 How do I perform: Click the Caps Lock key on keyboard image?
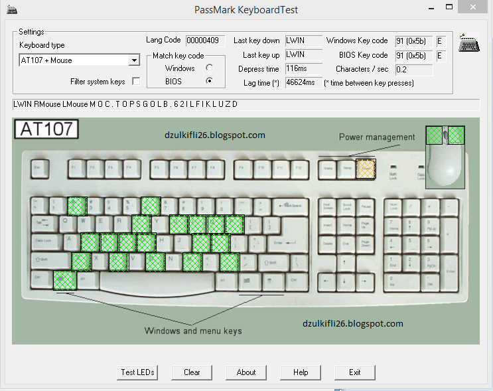pos(46,242)
